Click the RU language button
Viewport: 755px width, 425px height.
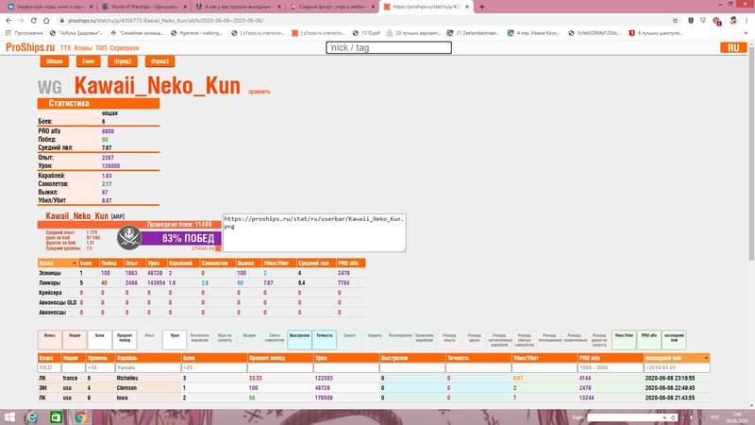[733, 48]
